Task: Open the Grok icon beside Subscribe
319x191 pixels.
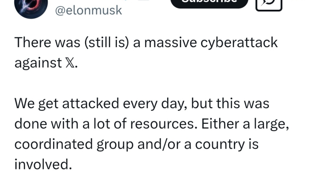Action: click(x=269, y=4)
